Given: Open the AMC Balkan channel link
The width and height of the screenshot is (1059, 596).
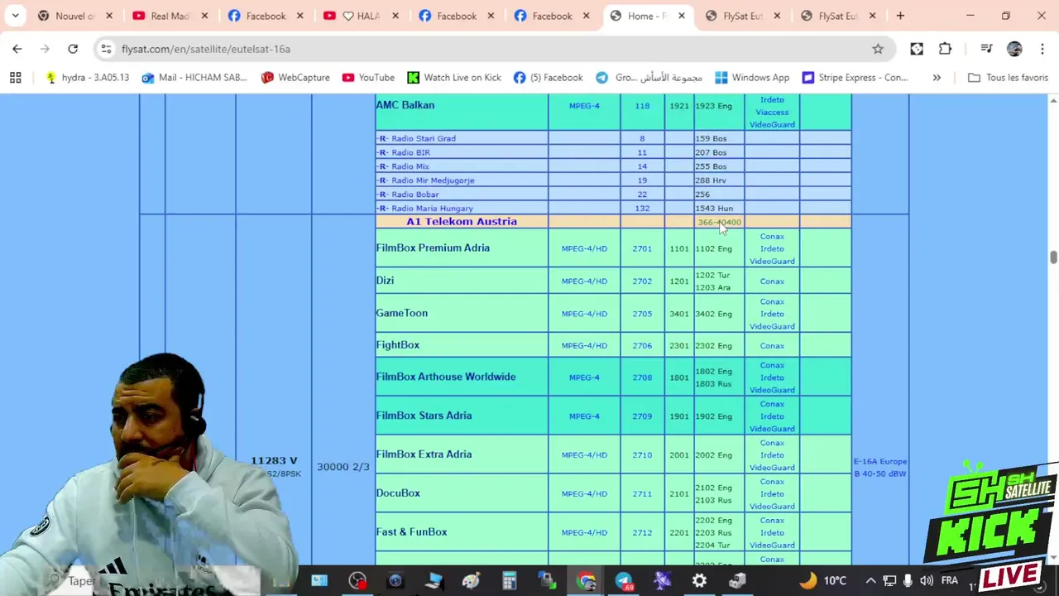Looking at the screenshot, I should pos(405,105).
